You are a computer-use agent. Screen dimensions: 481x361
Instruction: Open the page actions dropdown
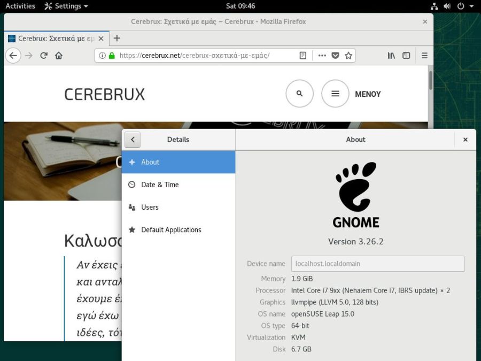point(322,55)
